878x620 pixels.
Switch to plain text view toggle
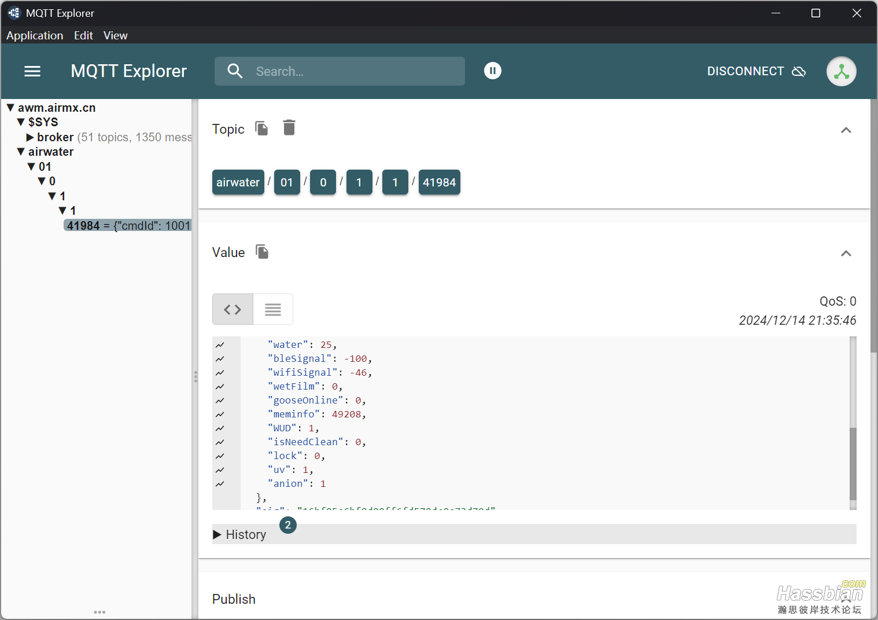[273, 309]
